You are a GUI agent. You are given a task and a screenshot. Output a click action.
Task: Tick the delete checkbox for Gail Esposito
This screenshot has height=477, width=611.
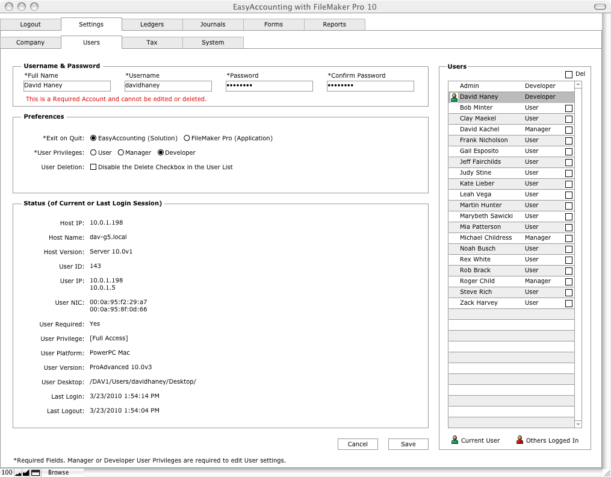pyautogui.click(x=568, y=152)
